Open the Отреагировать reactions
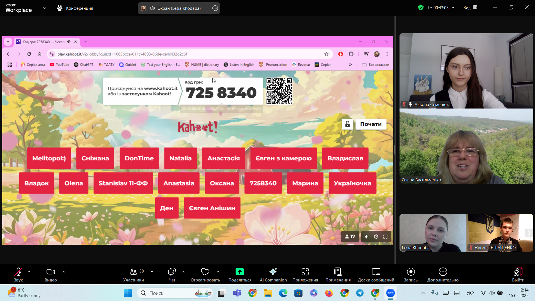Viewport: 535px width, 301px height. click(x=205, y=274)
